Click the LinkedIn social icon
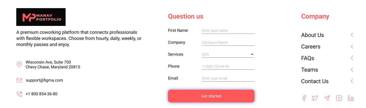 351,98
